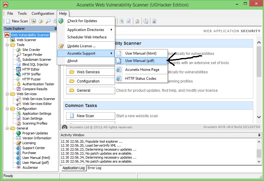Click the New Scan toolbar button
264x181 pixels.
(17, 21)
